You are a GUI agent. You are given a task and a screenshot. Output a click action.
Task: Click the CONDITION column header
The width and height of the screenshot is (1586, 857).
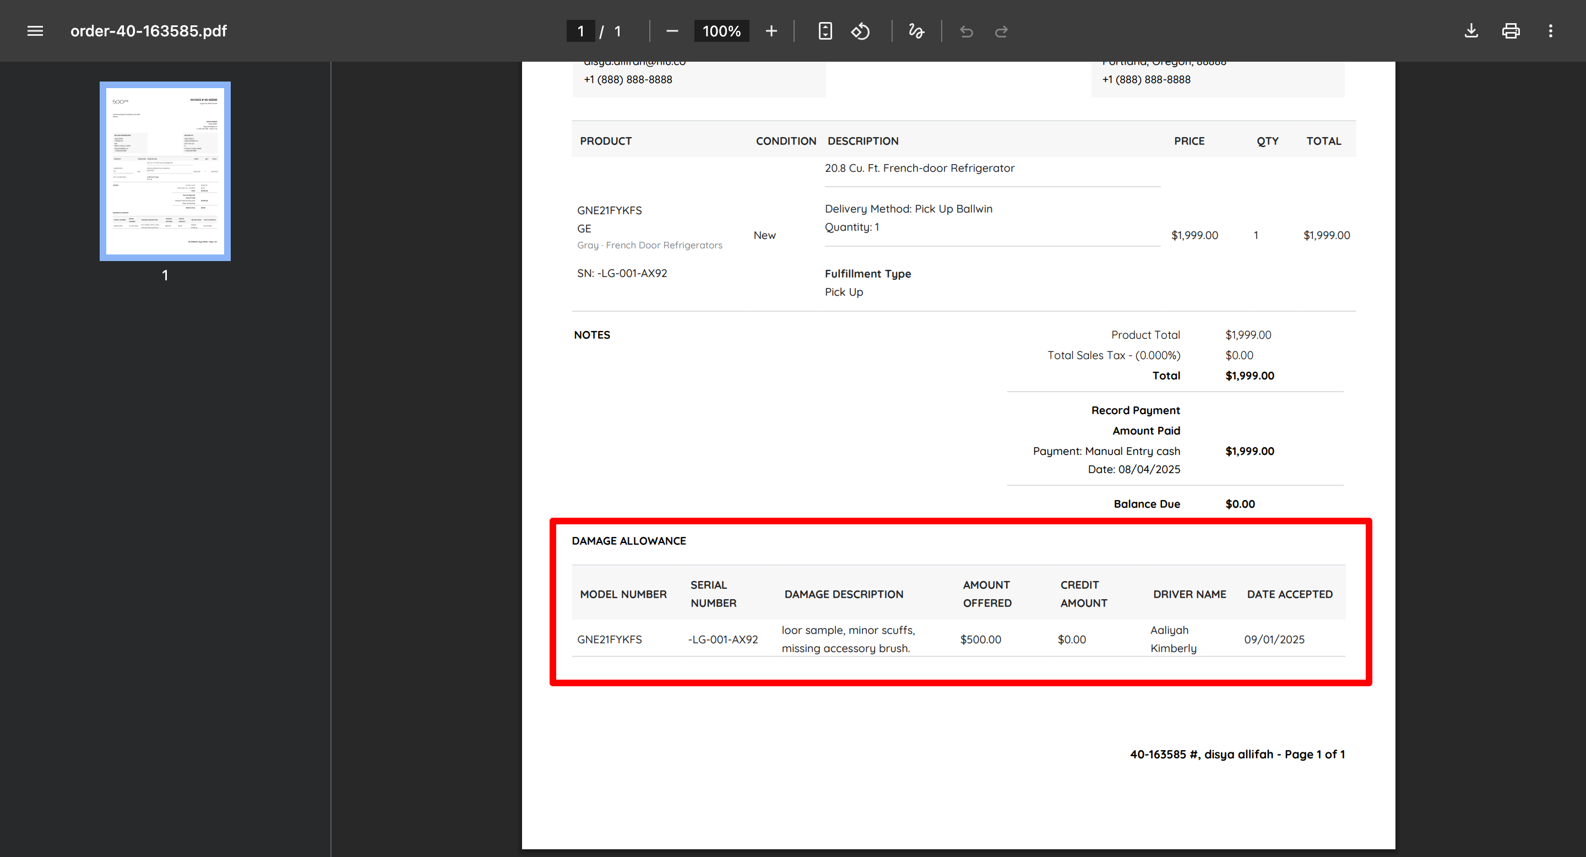pyautogui.click(x=786, y=141)
